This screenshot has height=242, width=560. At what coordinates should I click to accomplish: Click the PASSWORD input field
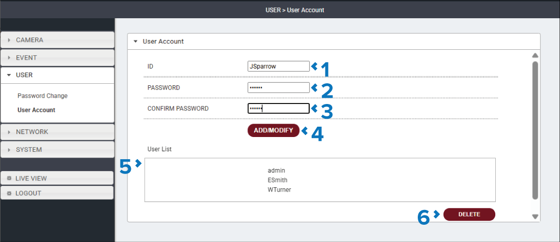[279, 88]
